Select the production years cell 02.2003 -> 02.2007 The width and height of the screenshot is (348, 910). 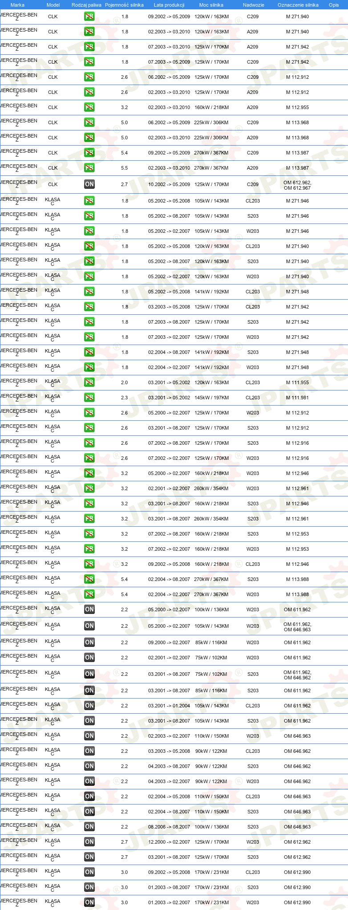click(x=169, y=736)
